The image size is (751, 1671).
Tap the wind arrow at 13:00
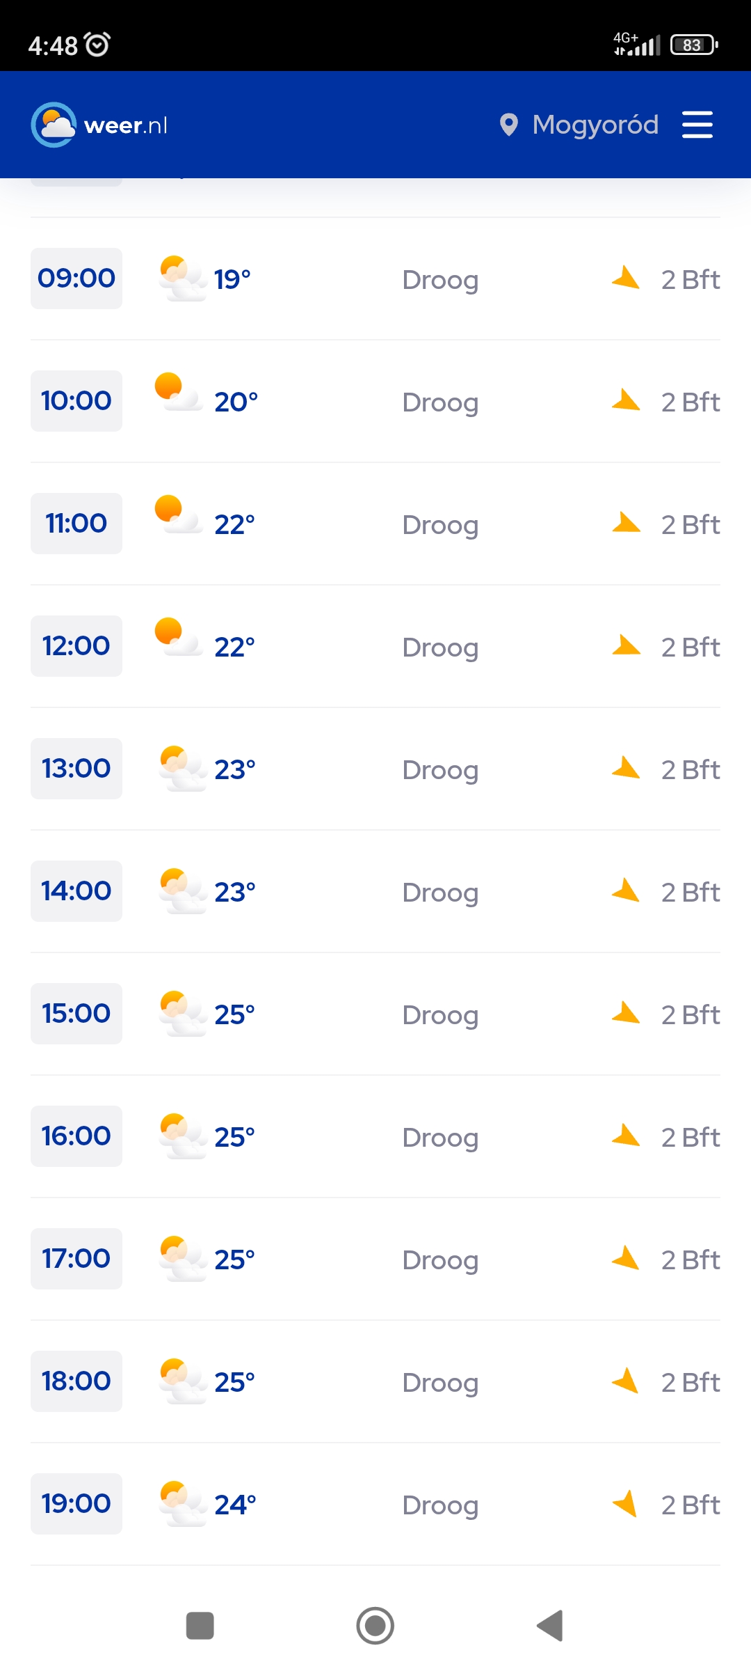pyautogui.click(x=626, y=768)
